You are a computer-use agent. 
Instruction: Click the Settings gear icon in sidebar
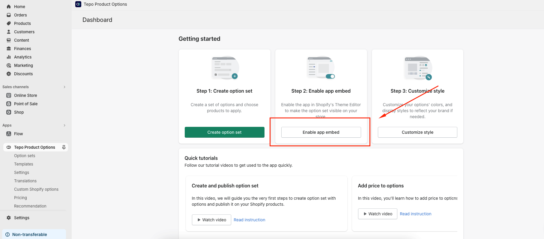click(x=9, y=218)
